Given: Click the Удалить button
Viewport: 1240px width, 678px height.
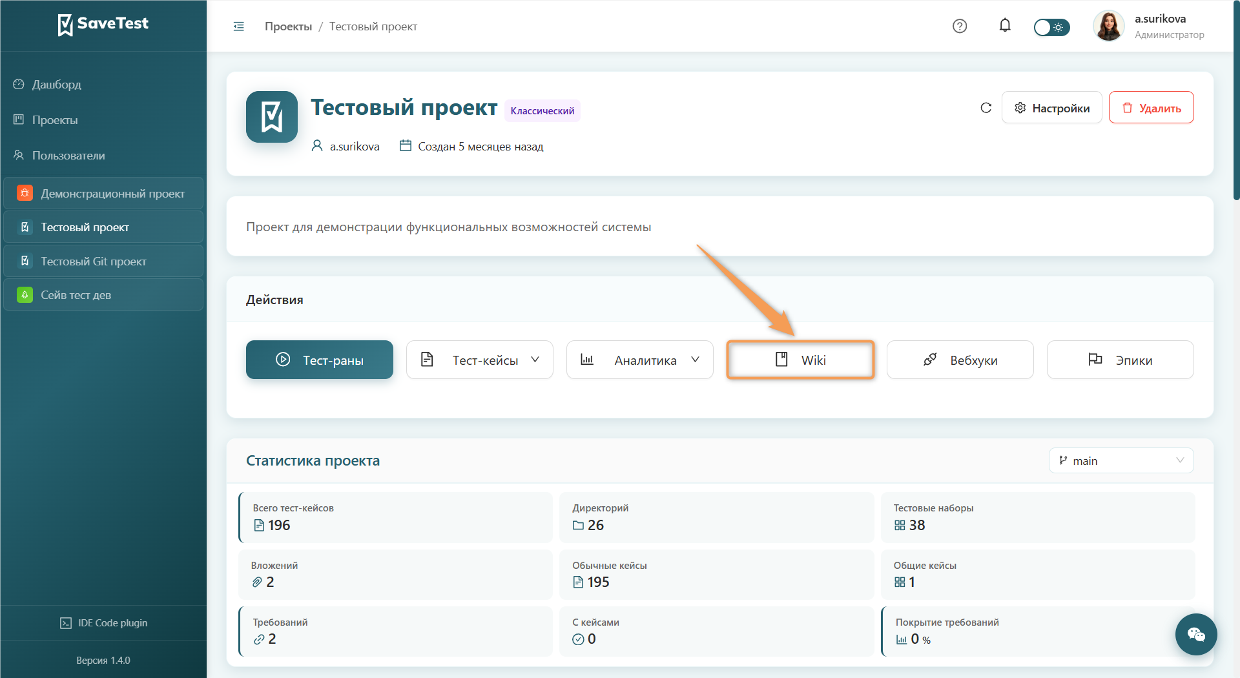Looking at the screenshot, I should click(x=1151, y=108).
